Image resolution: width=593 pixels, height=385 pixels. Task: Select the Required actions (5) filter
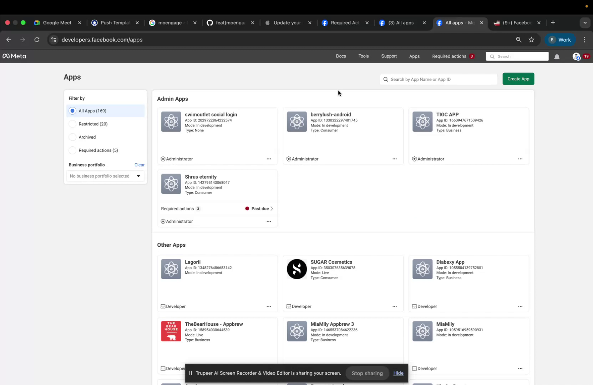(x=72, y=150)
